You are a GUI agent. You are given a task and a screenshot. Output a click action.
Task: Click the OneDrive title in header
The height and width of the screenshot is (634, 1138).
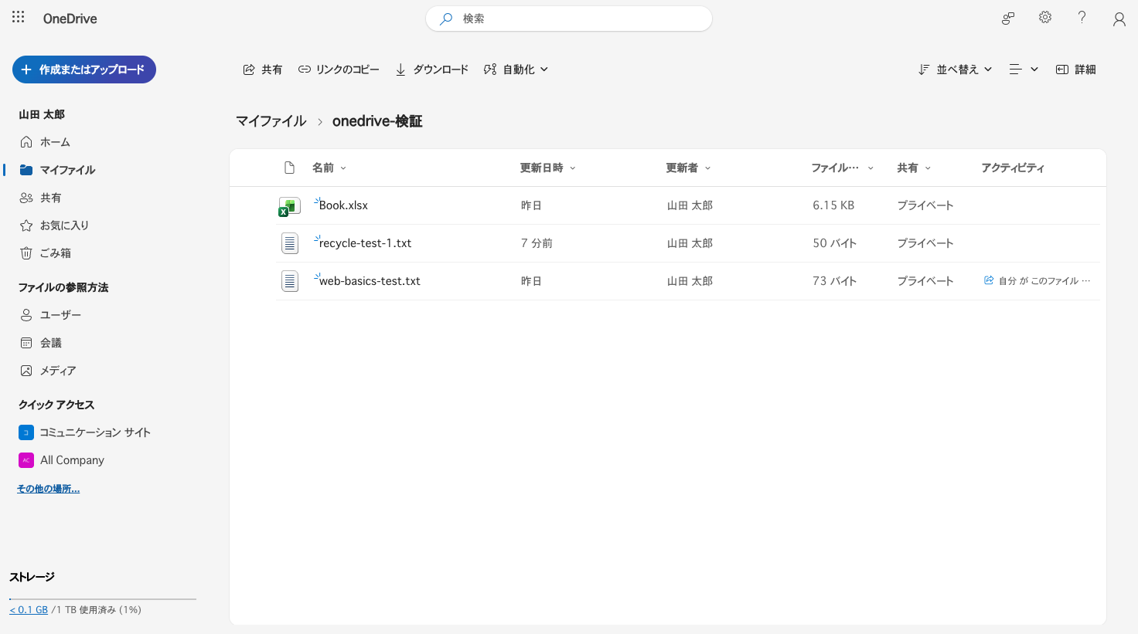pyautogui.click(x=70, y=19)
